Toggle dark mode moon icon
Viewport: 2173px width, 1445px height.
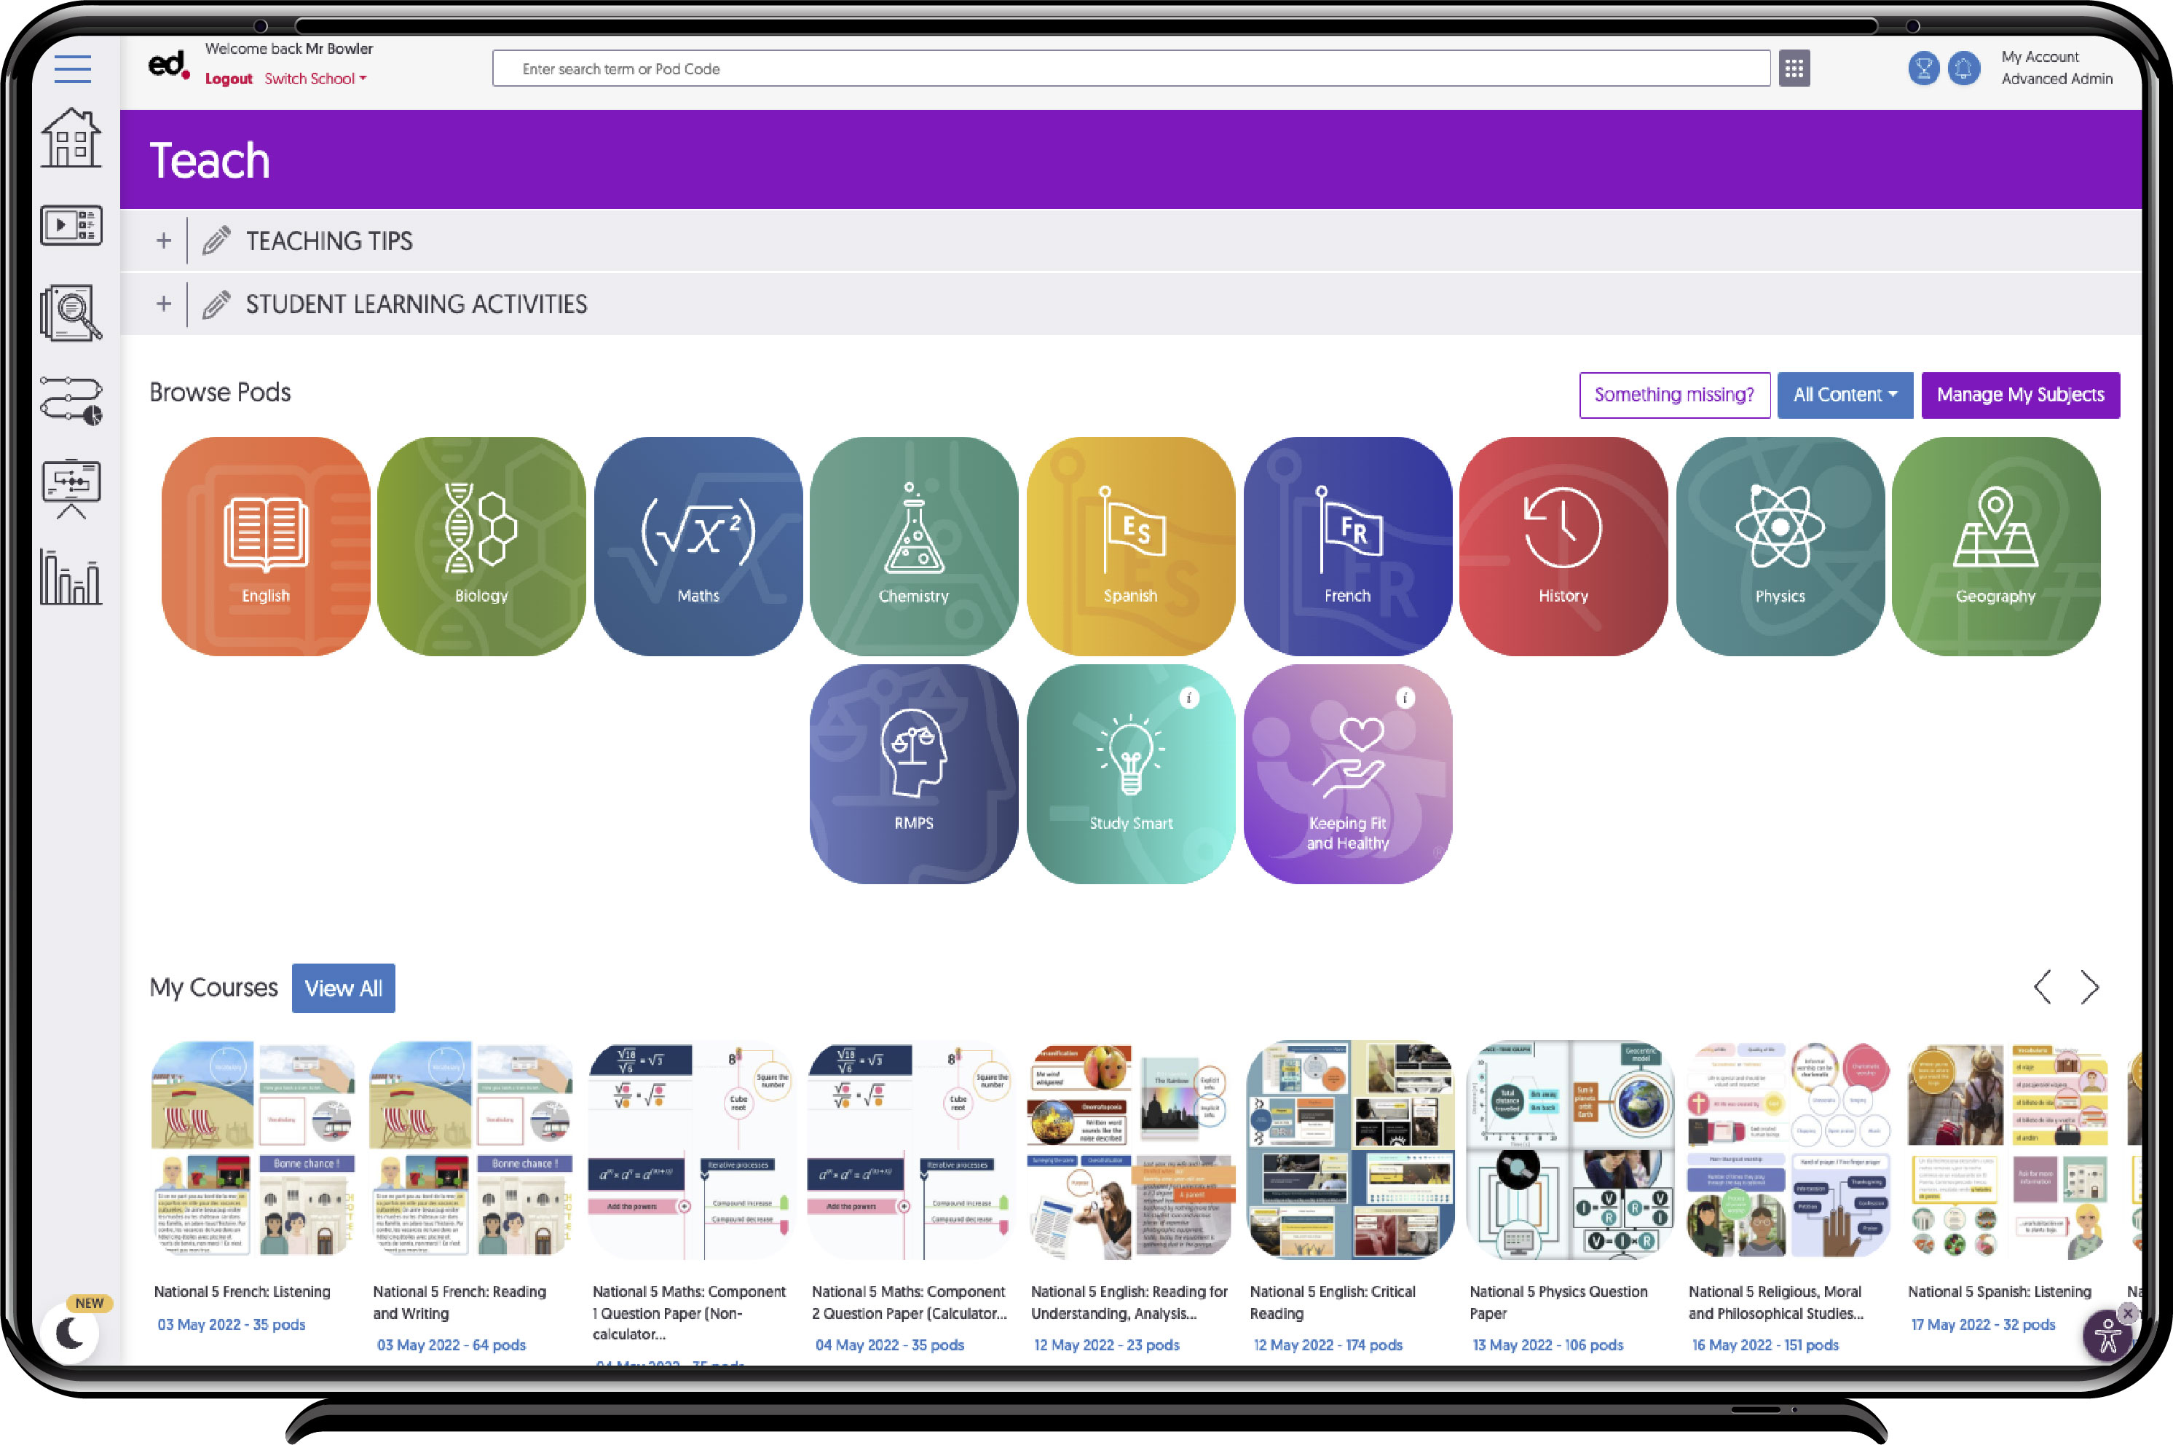(71, 1333)
